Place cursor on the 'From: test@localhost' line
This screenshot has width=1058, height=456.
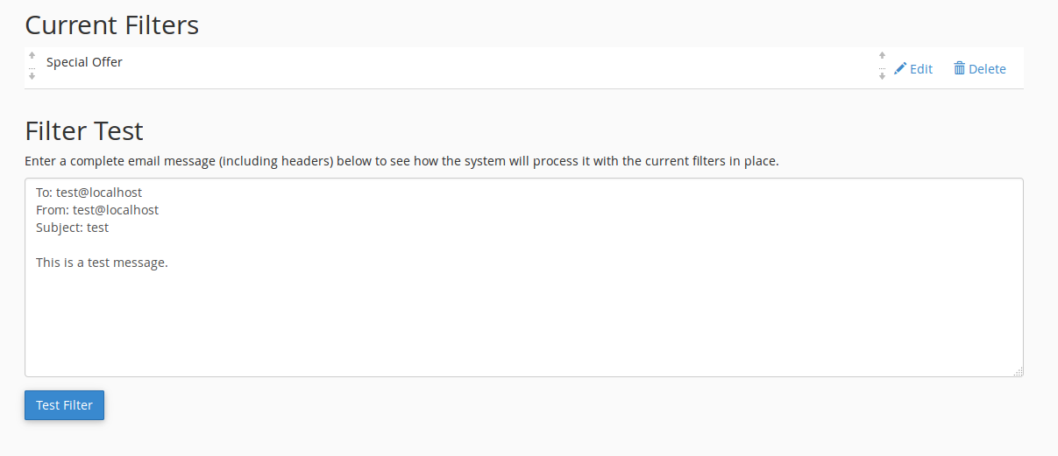[97, 210]
